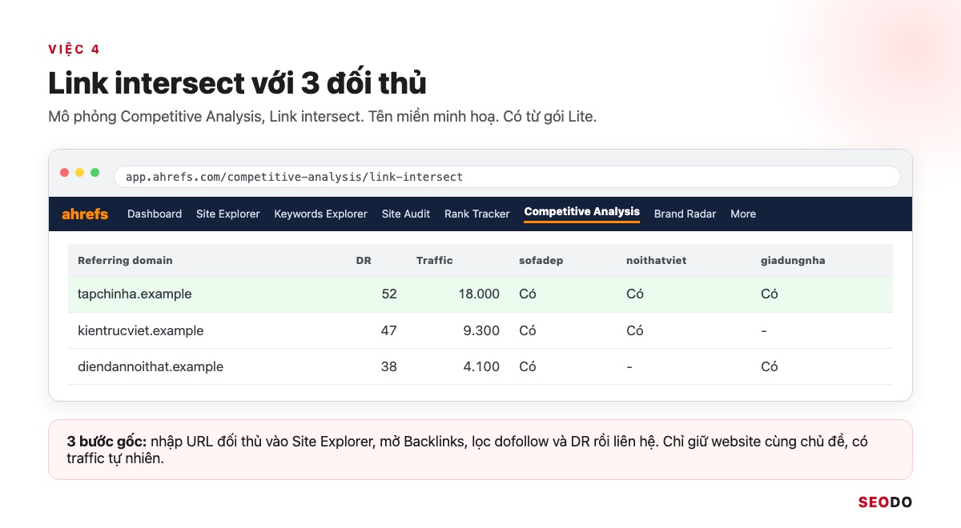Image resolution: width=961 pixels, height=528 pixels.
Task: Click DR value 38
Action: click(x=389, y=366)
